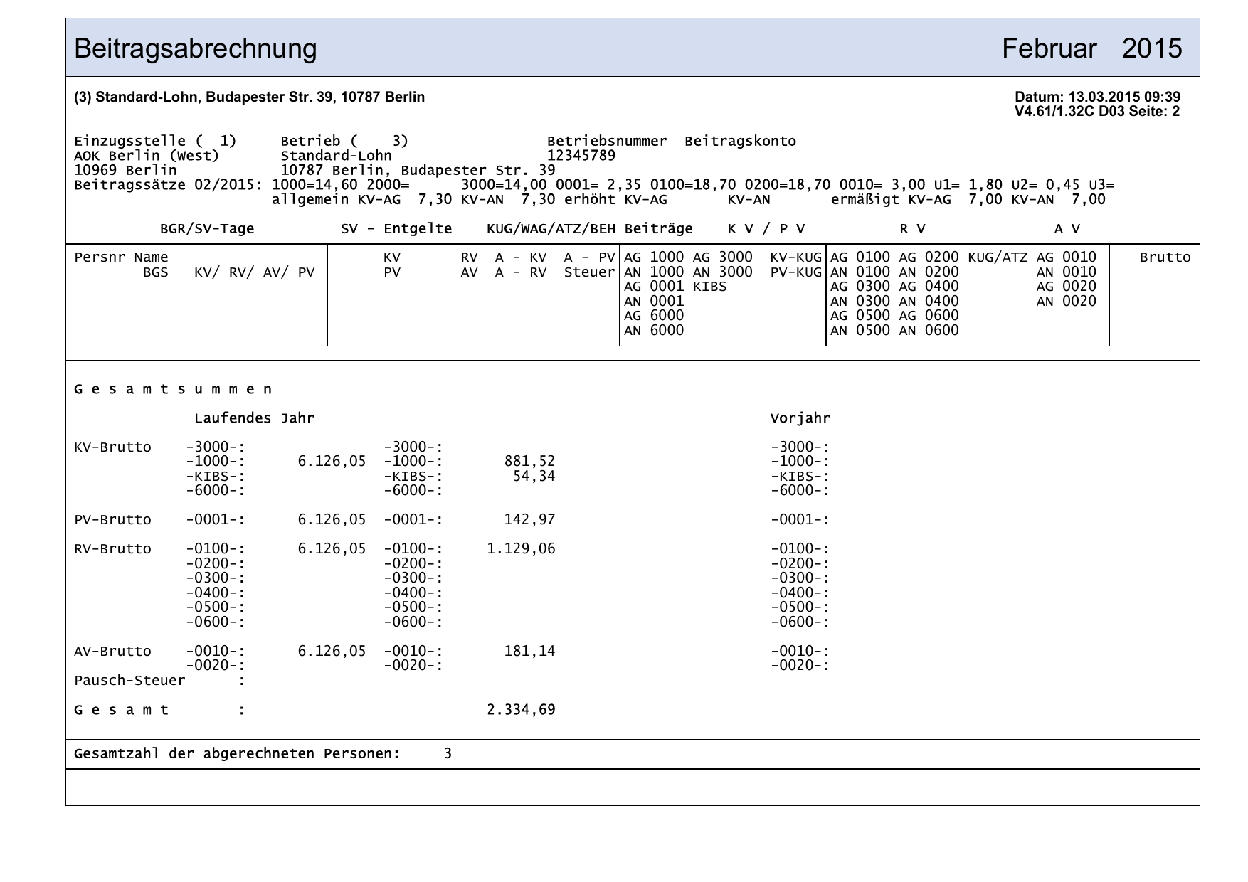Image resolution: width=1248 pixels, height=882 pixels.
Task: Select the RV-Brutto contribution amount 1.129,06
Action: tap(521, 549)
